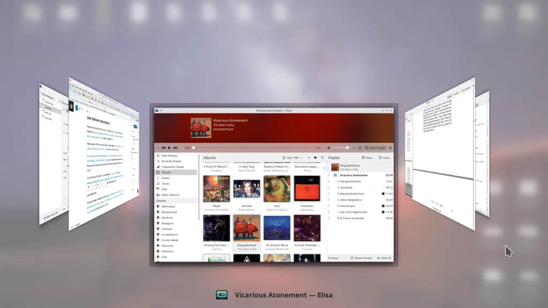
Task: Toggle favorite star on track 7 Day of the Baphomets
Action: coord(383,212)
